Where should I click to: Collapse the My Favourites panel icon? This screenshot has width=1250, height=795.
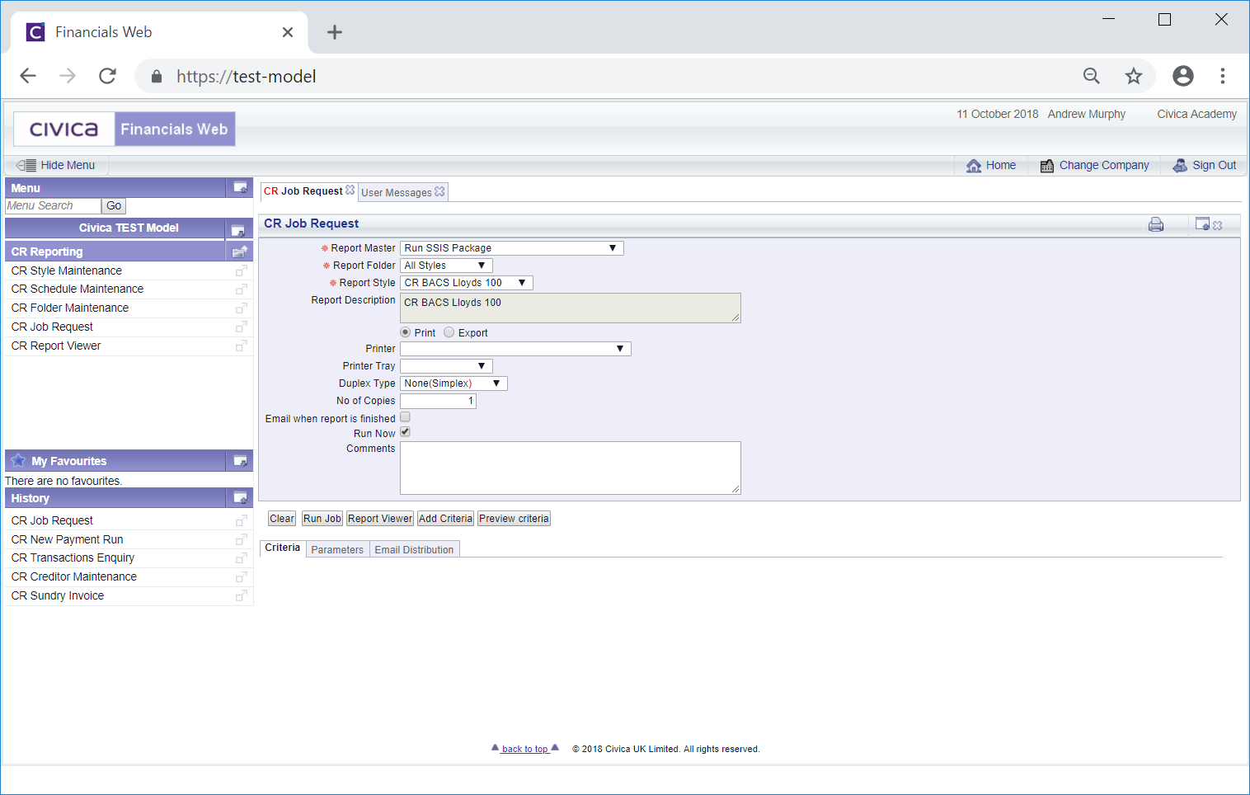(240, 460)
